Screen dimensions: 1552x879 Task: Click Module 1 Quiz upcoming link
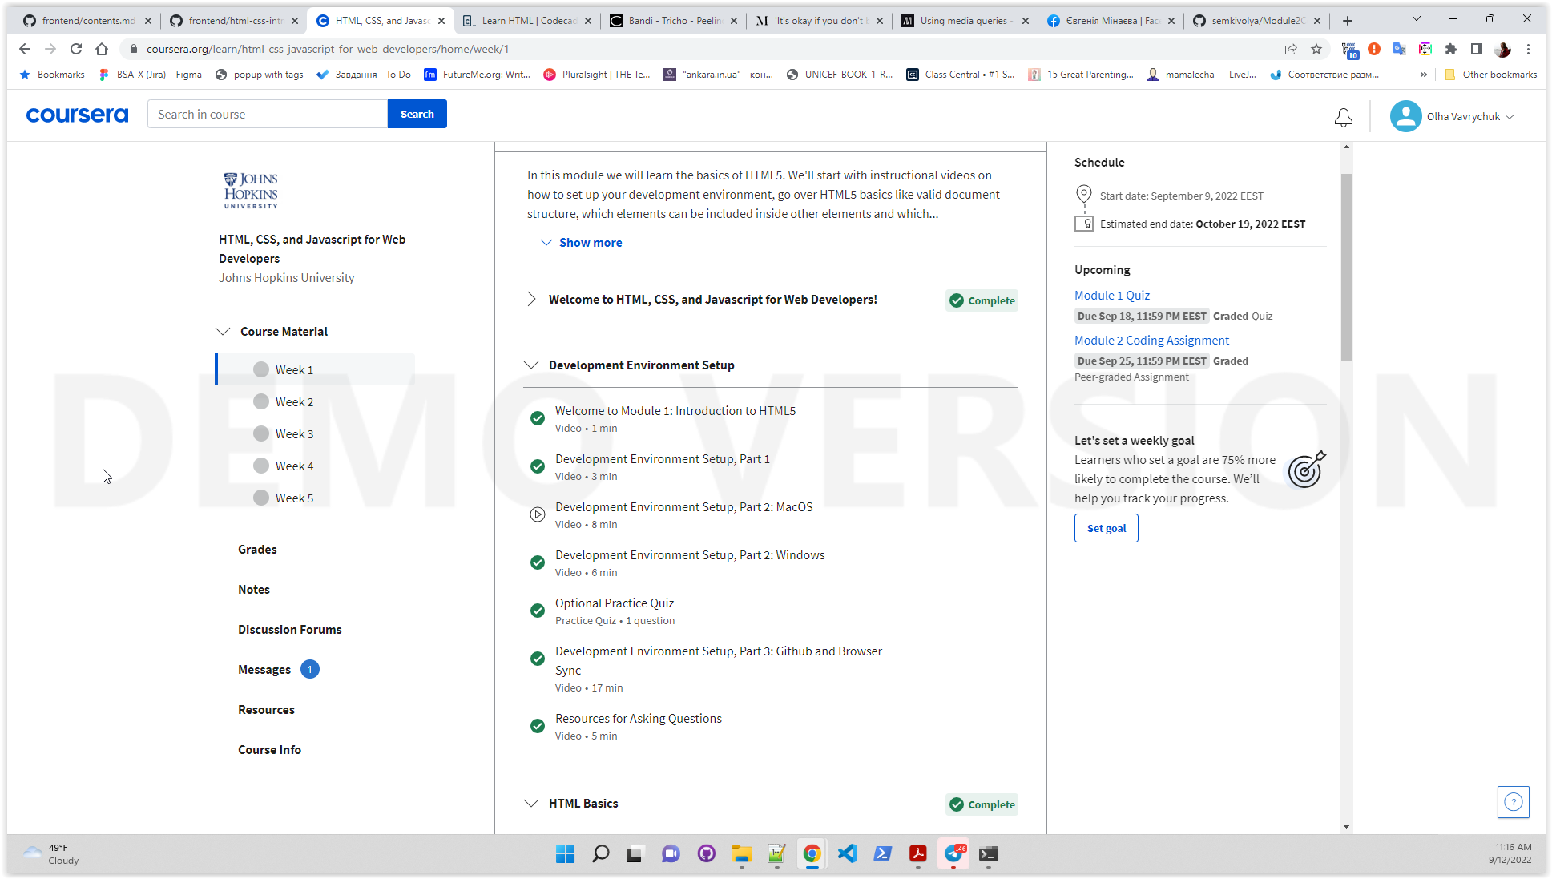click(x=1112, y=295)
